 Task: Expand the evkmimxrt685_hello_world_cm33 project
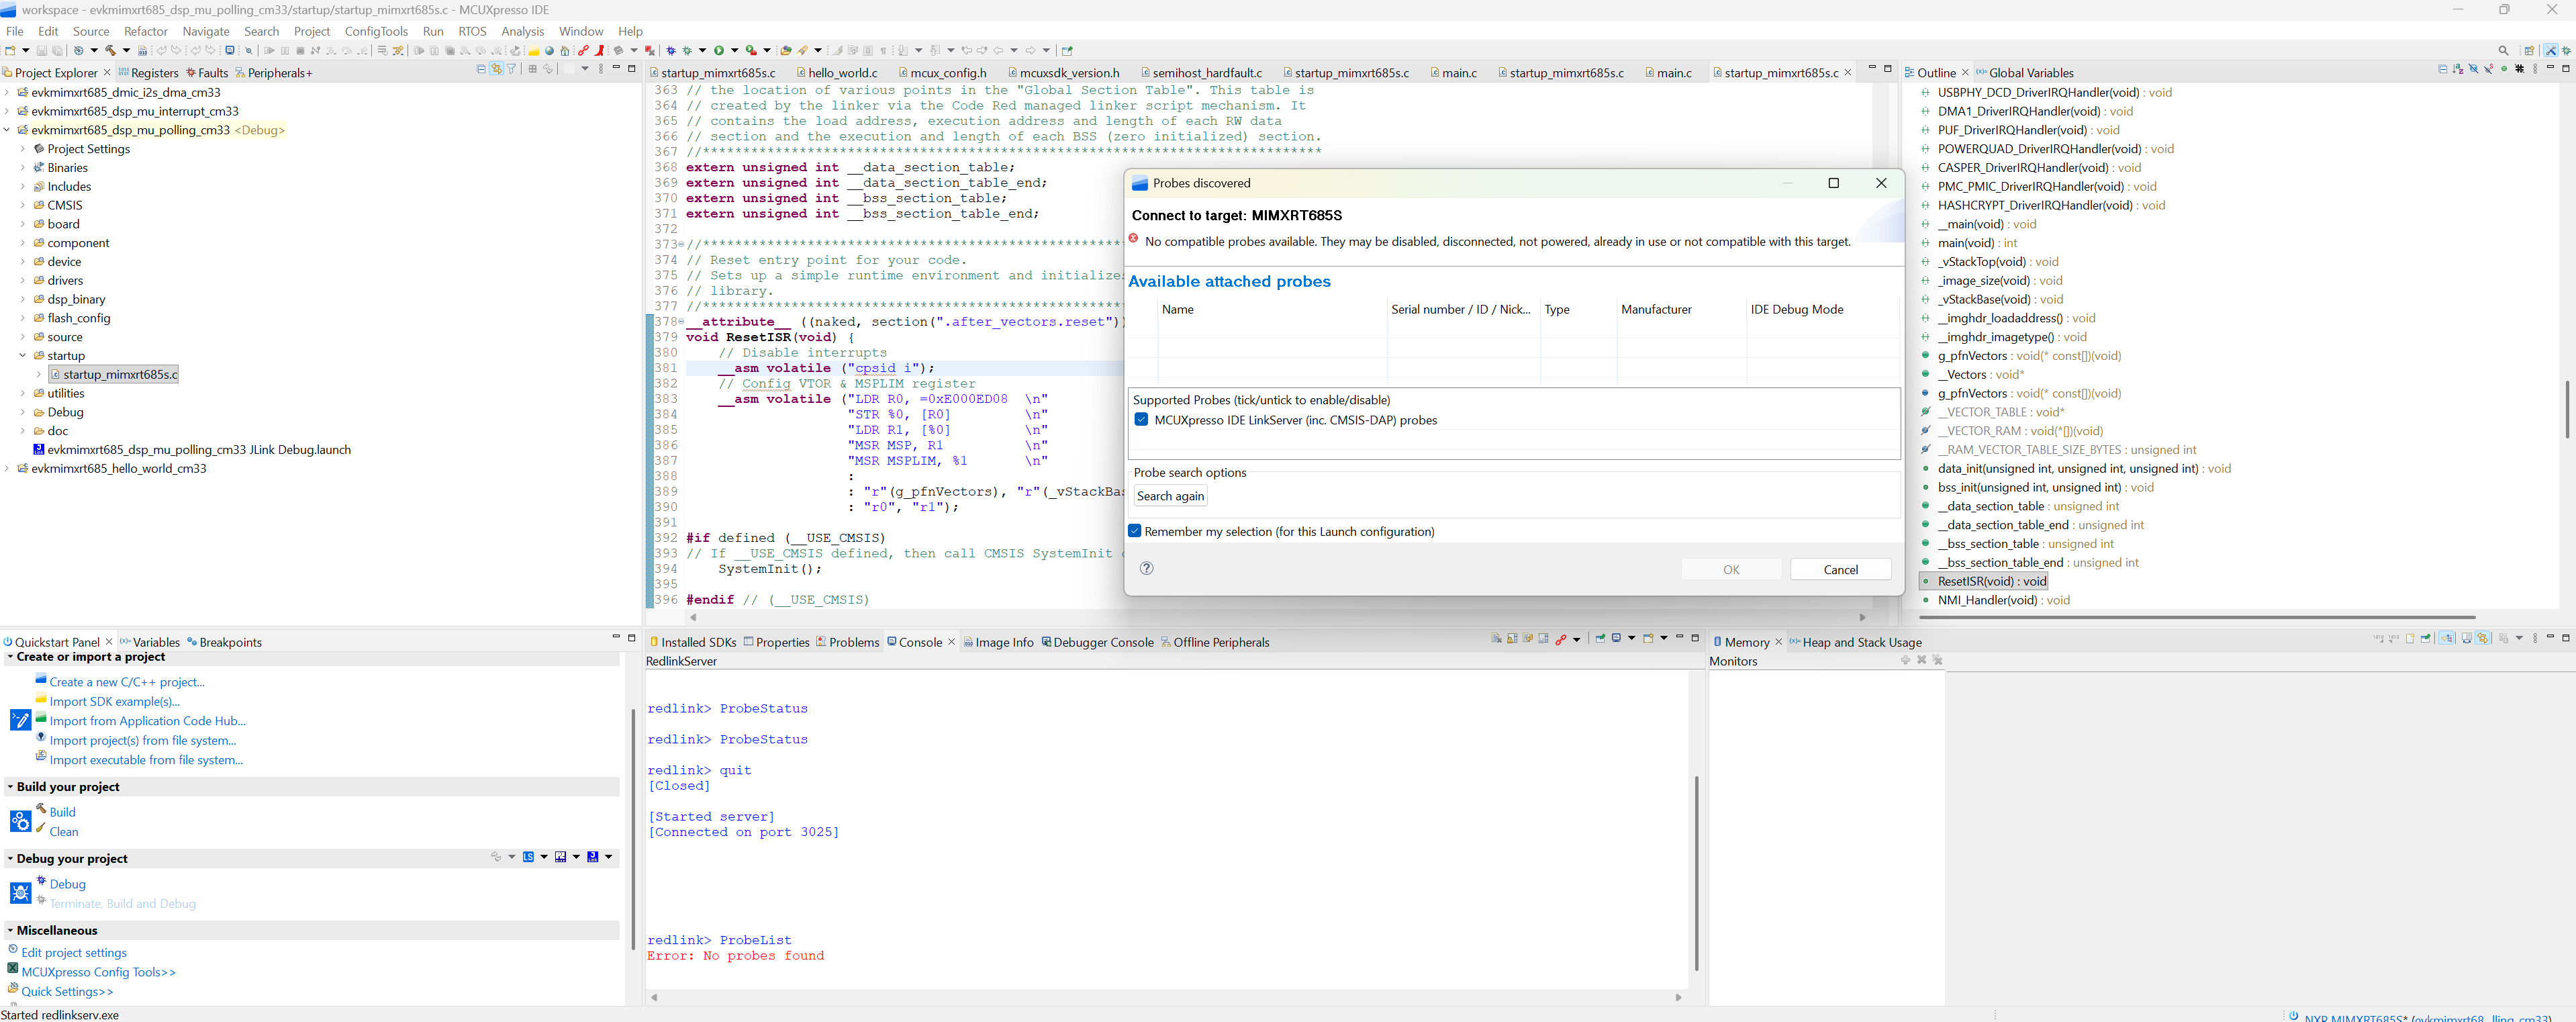tap(7, 469)
